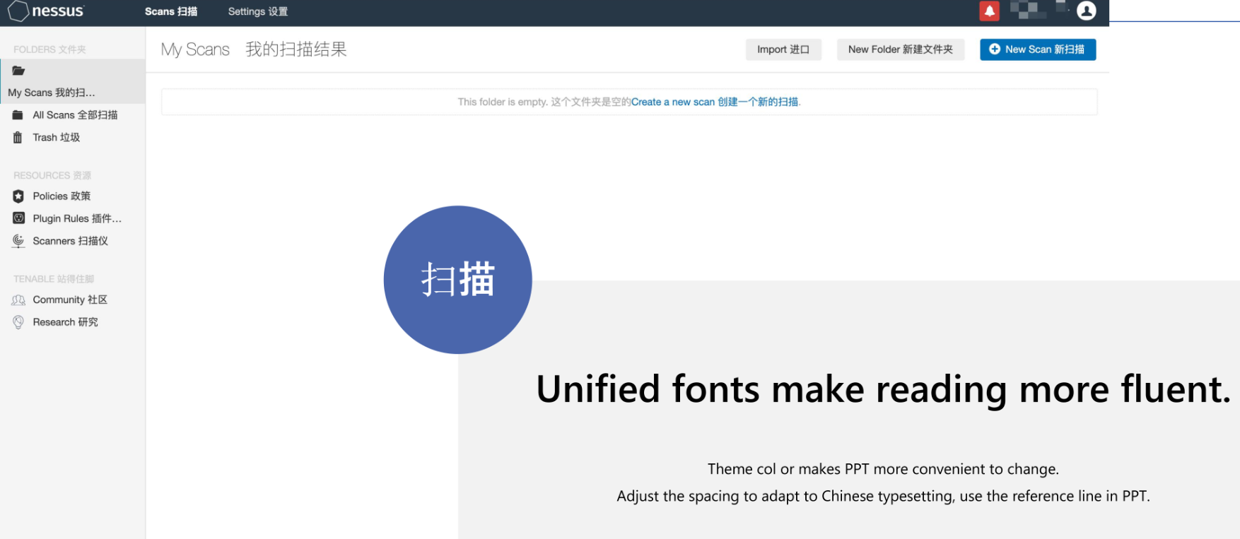This screenshot has height=539, width=1240.
Task: Click the Research lightbulb icon
Action: 18,322
